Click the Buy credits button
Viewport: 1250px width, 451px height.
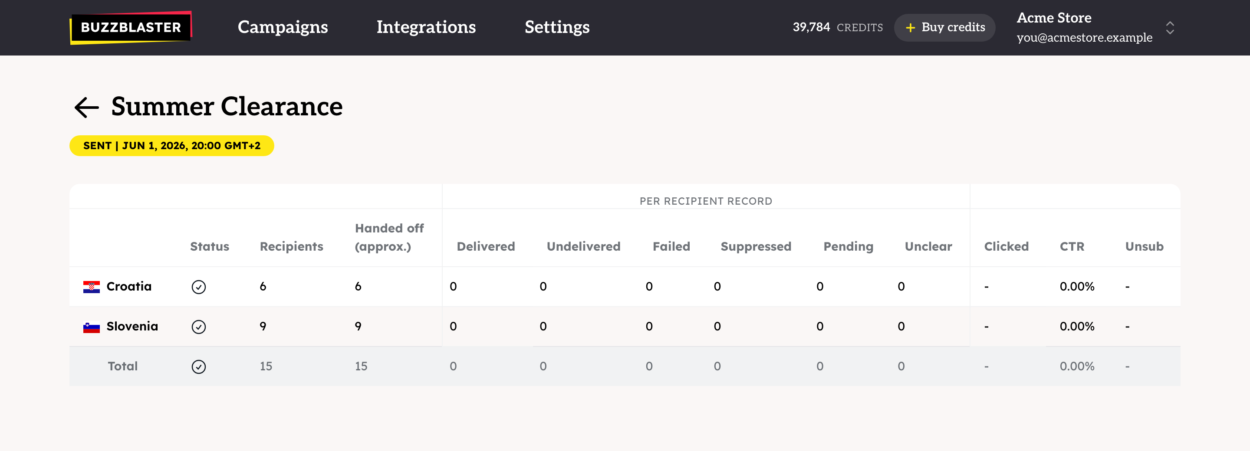click(944, 28)
